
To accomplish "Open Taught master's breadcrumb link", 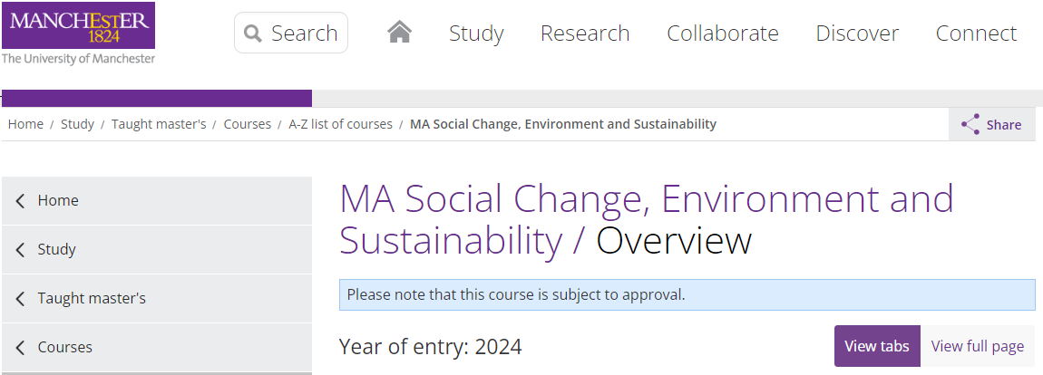I will coord(159,124).
